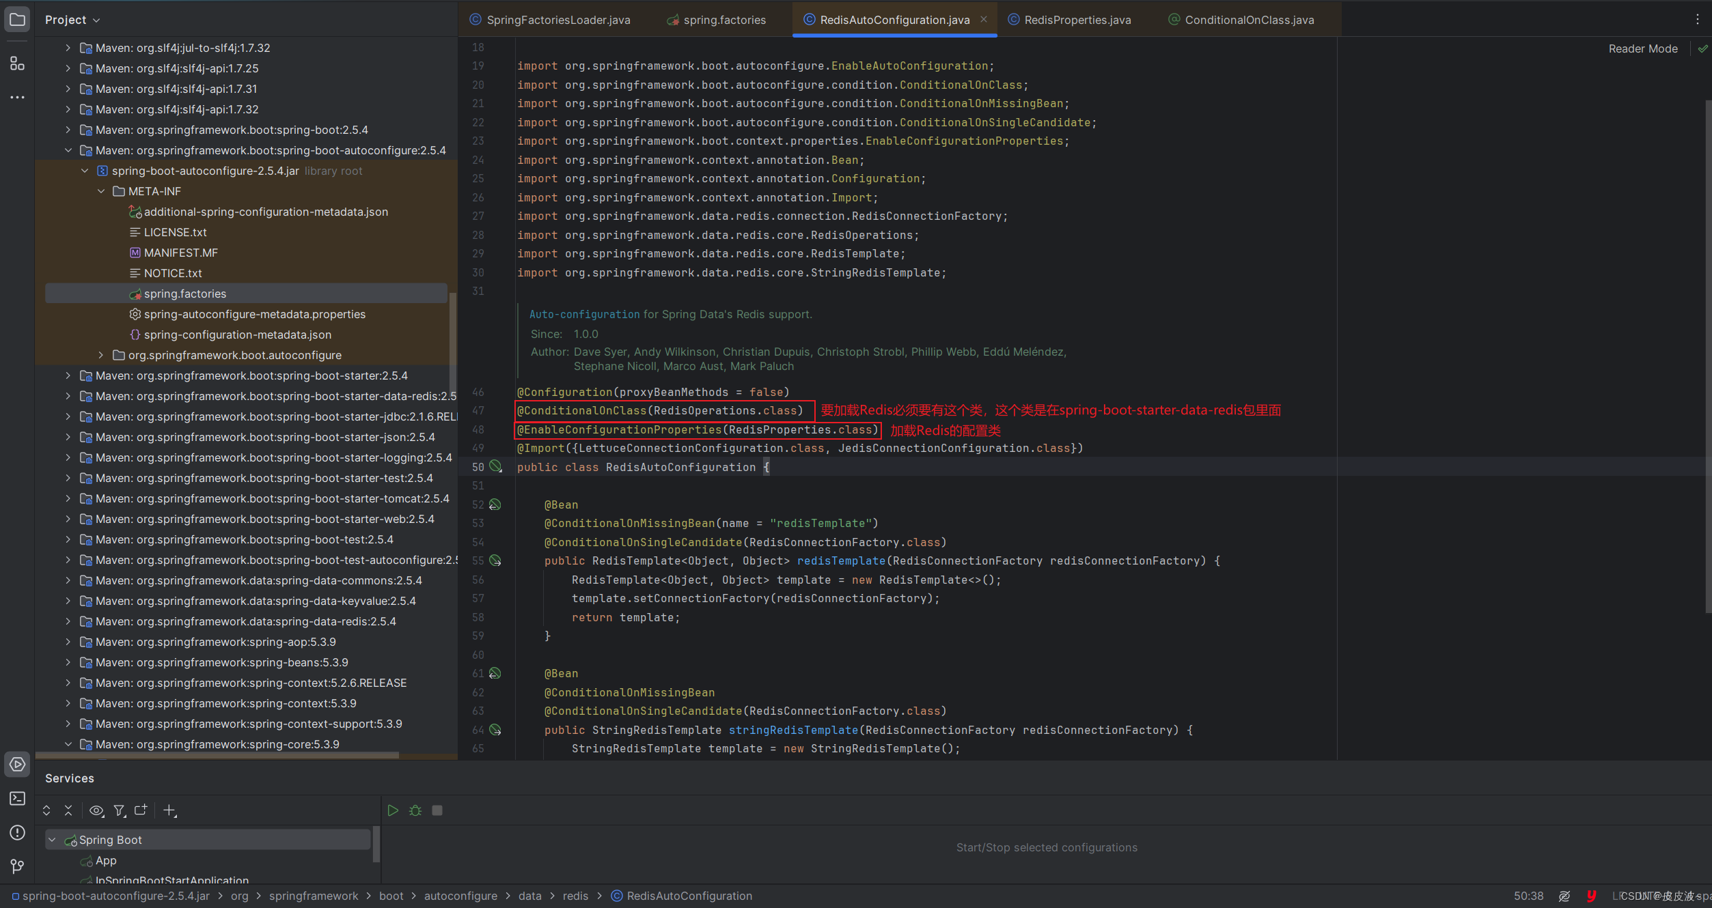Close the RedisAutoConfiguration.java tab
The height and width of the screenshot is (908, 1712).
point(984,19)
